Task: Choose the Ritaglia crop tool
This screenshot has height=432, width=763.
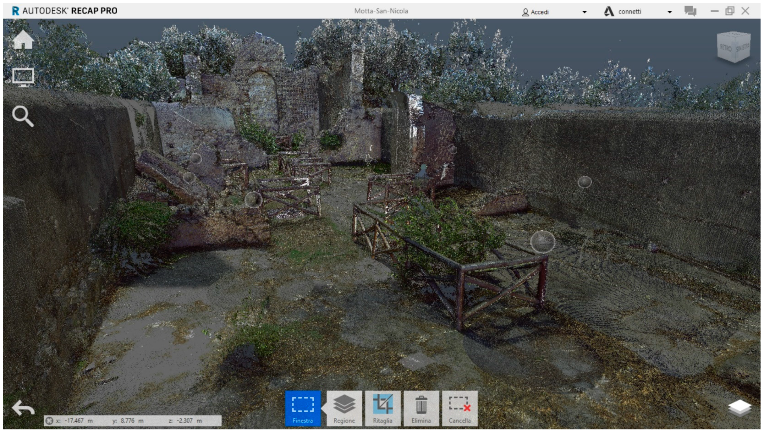Action: (x=383, y=408)
